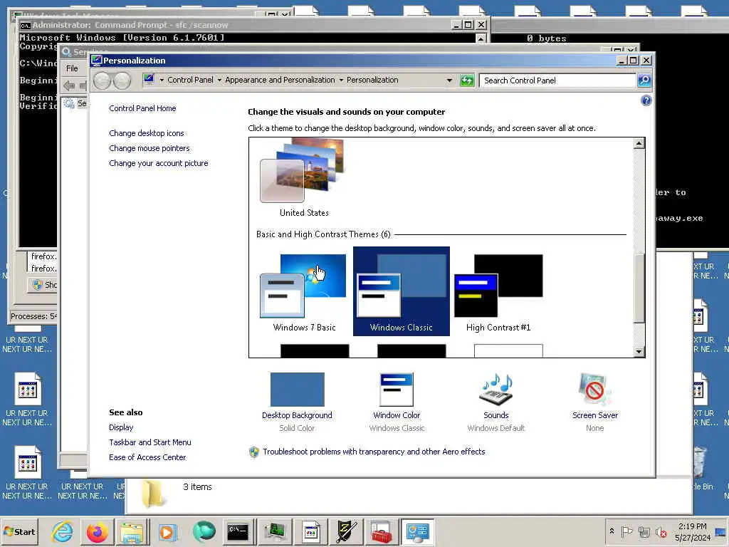Image resolution: width=729 pixels, height=547 pixels.
Task: Click the Start button
Action: (x=19, y=531)
